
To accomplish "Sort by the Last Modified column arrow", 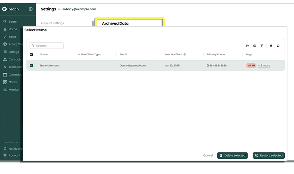I will (x=185, y=55).
